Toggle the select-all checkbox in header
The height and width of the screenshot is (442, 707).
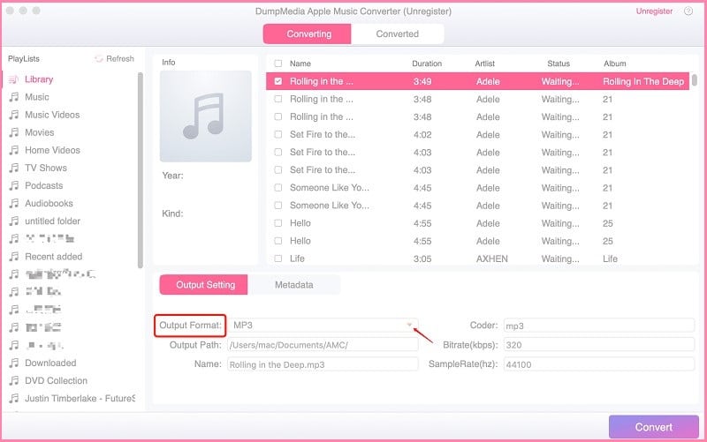[x=278, y=64]
